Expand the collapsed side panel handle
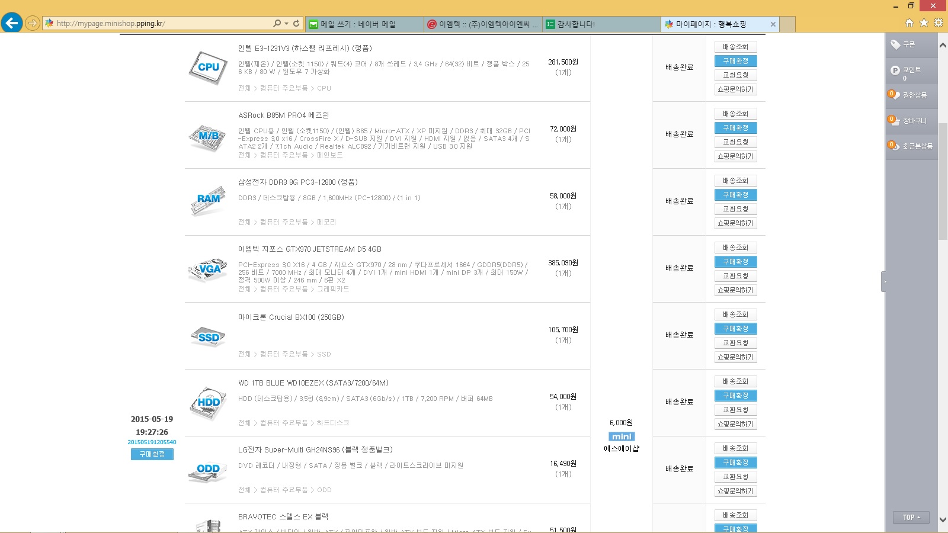The height and width of the screenshot is (533, 948). (883, 281)
